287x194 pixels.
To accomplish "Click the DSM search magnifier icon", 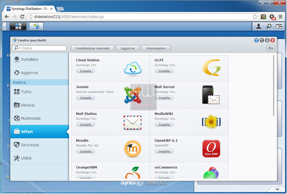I will point(269,27).
